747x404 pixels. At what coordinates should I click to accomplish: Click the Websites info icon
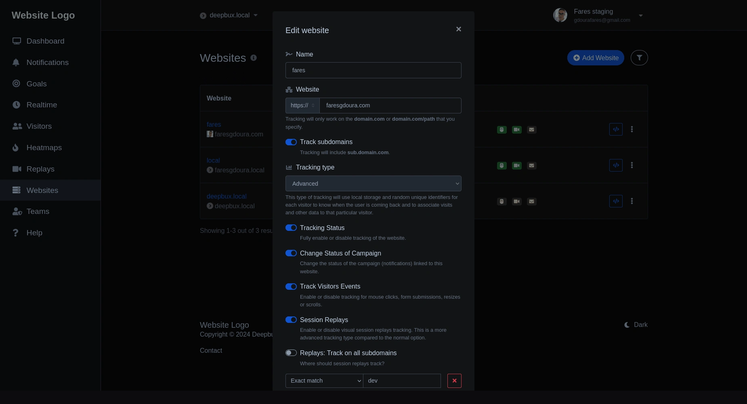click(254, 58)
